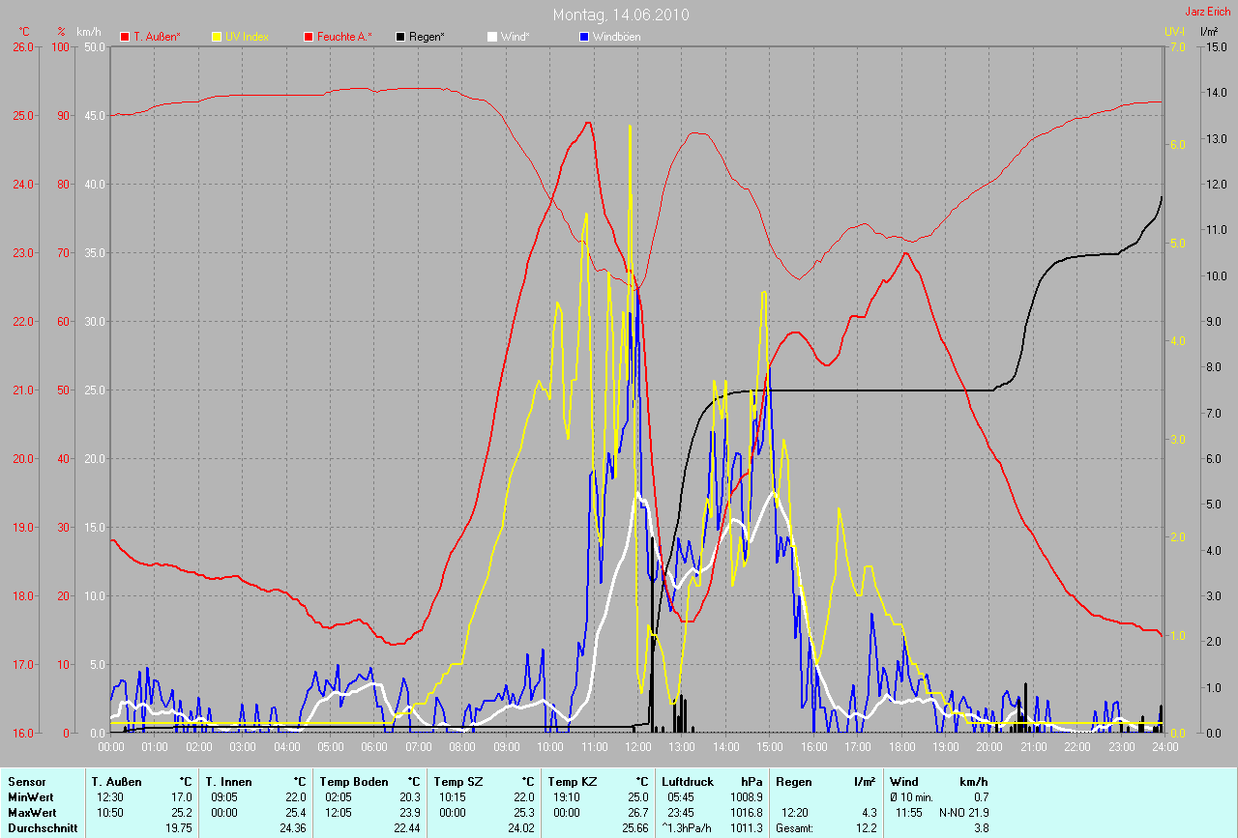
Task: Click the 06:00 time axis marker
Action: coord(374,746)
